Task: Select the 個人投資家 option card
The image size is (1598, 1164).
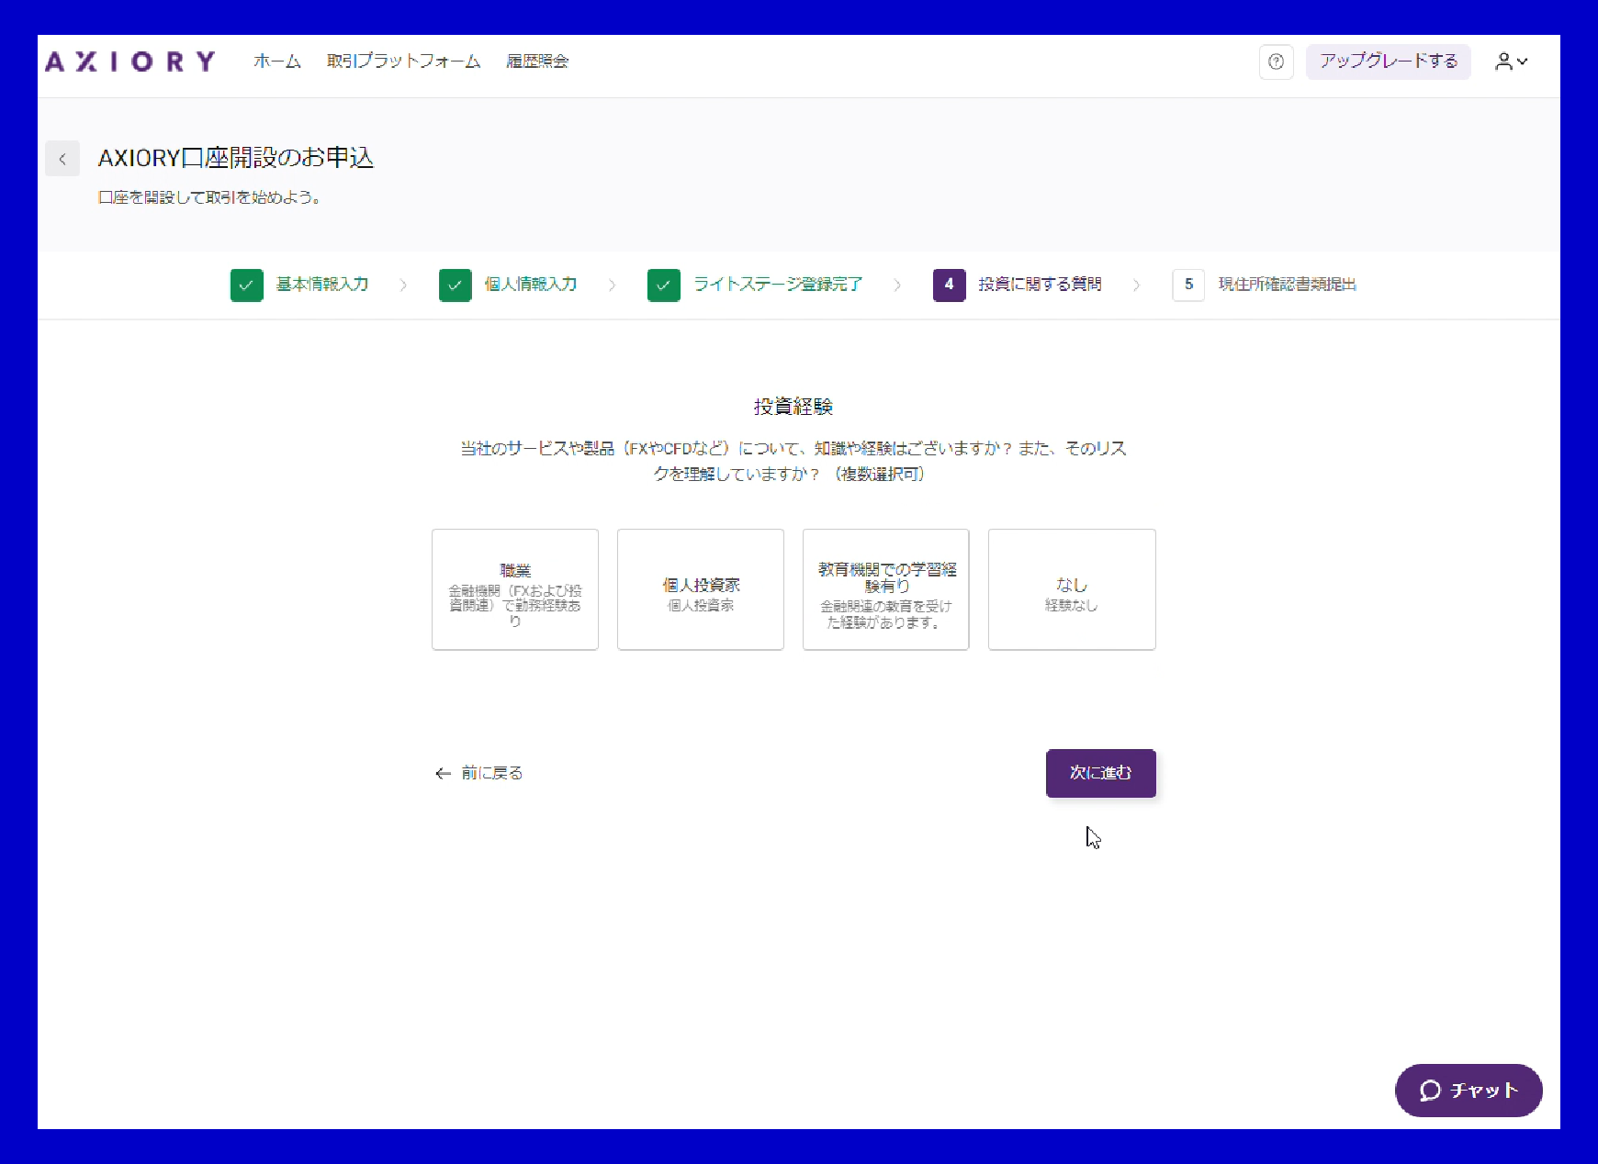Action: coord(701,589)
